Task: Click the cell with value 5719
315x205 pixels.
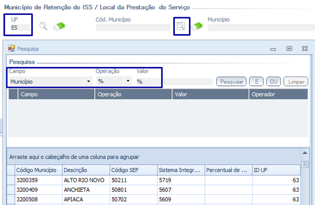Action: point(181,180)
